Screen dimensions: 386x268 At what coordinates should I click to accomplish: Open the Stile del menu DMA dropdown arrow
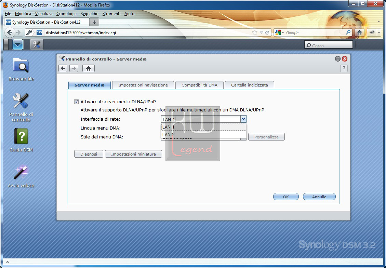243,139
